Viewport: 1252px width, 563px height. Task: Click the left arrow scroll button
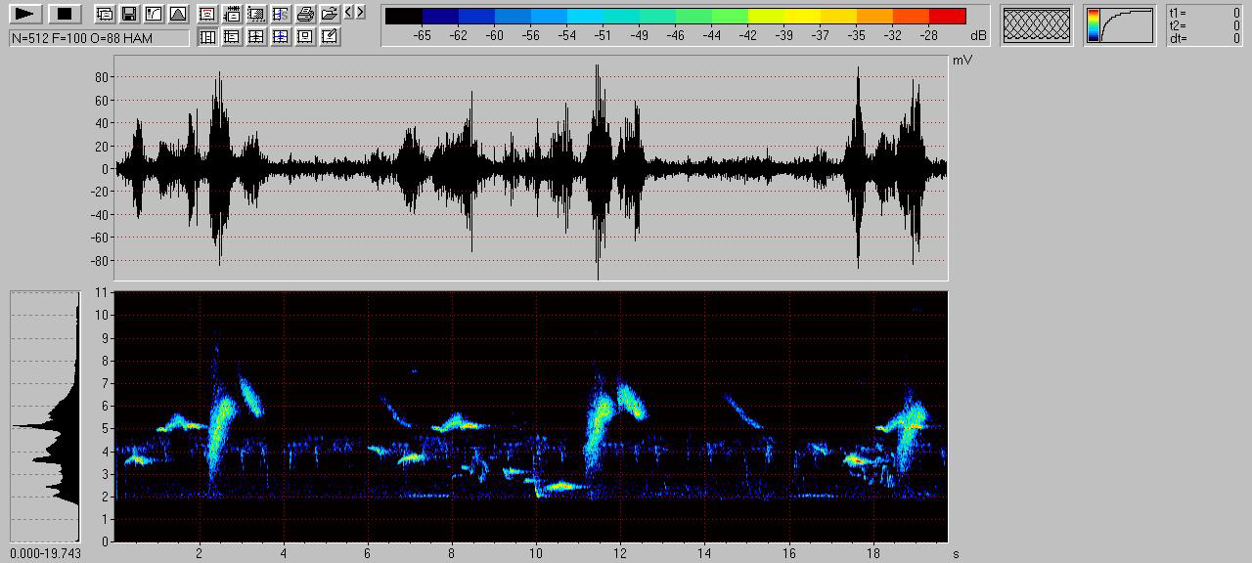point(349,13)
